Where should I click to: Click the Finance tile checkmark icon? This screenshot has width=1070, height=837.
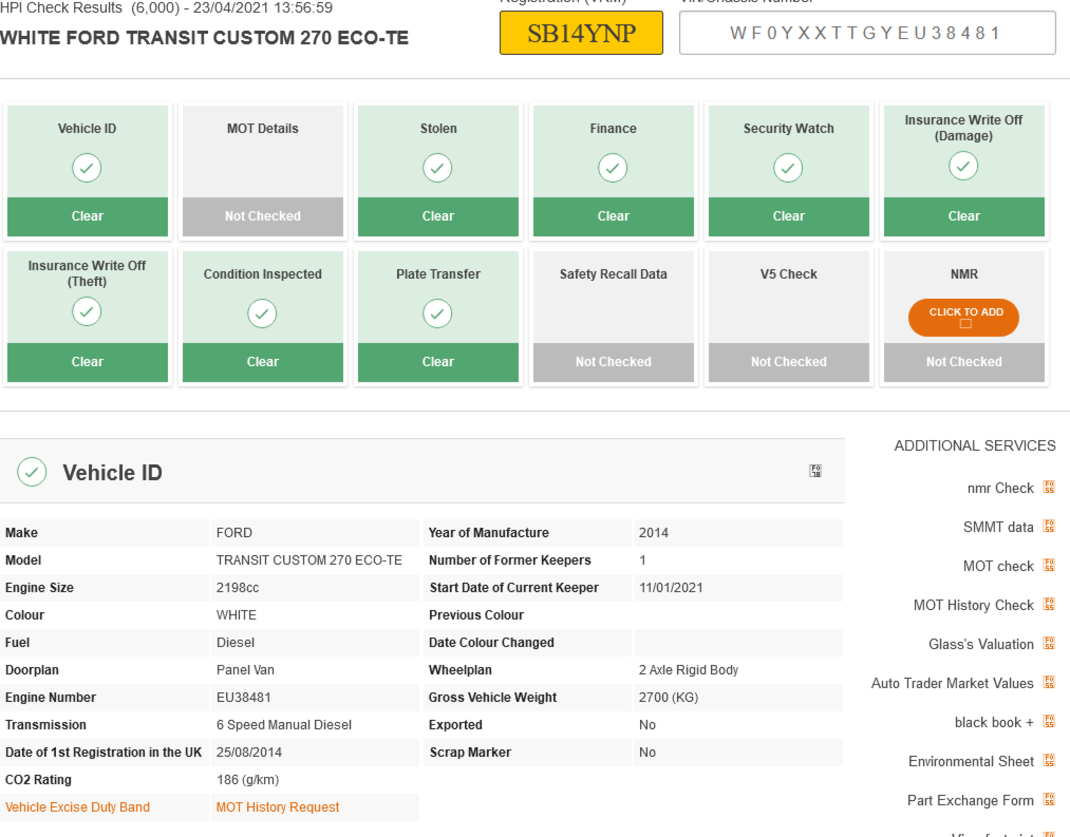(613, 168)
